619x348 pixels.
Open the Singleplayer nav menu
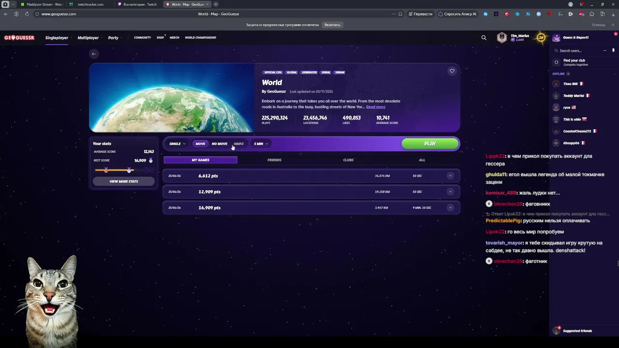(57, 38)
